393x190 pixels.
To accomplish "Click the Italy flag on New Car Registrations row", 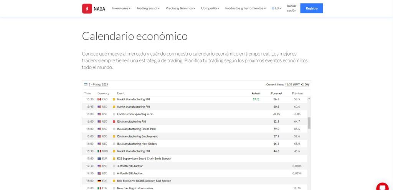I will pos(99,188).
